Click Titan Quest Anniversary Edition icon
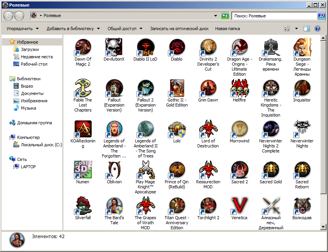 (x=177, y=206)
